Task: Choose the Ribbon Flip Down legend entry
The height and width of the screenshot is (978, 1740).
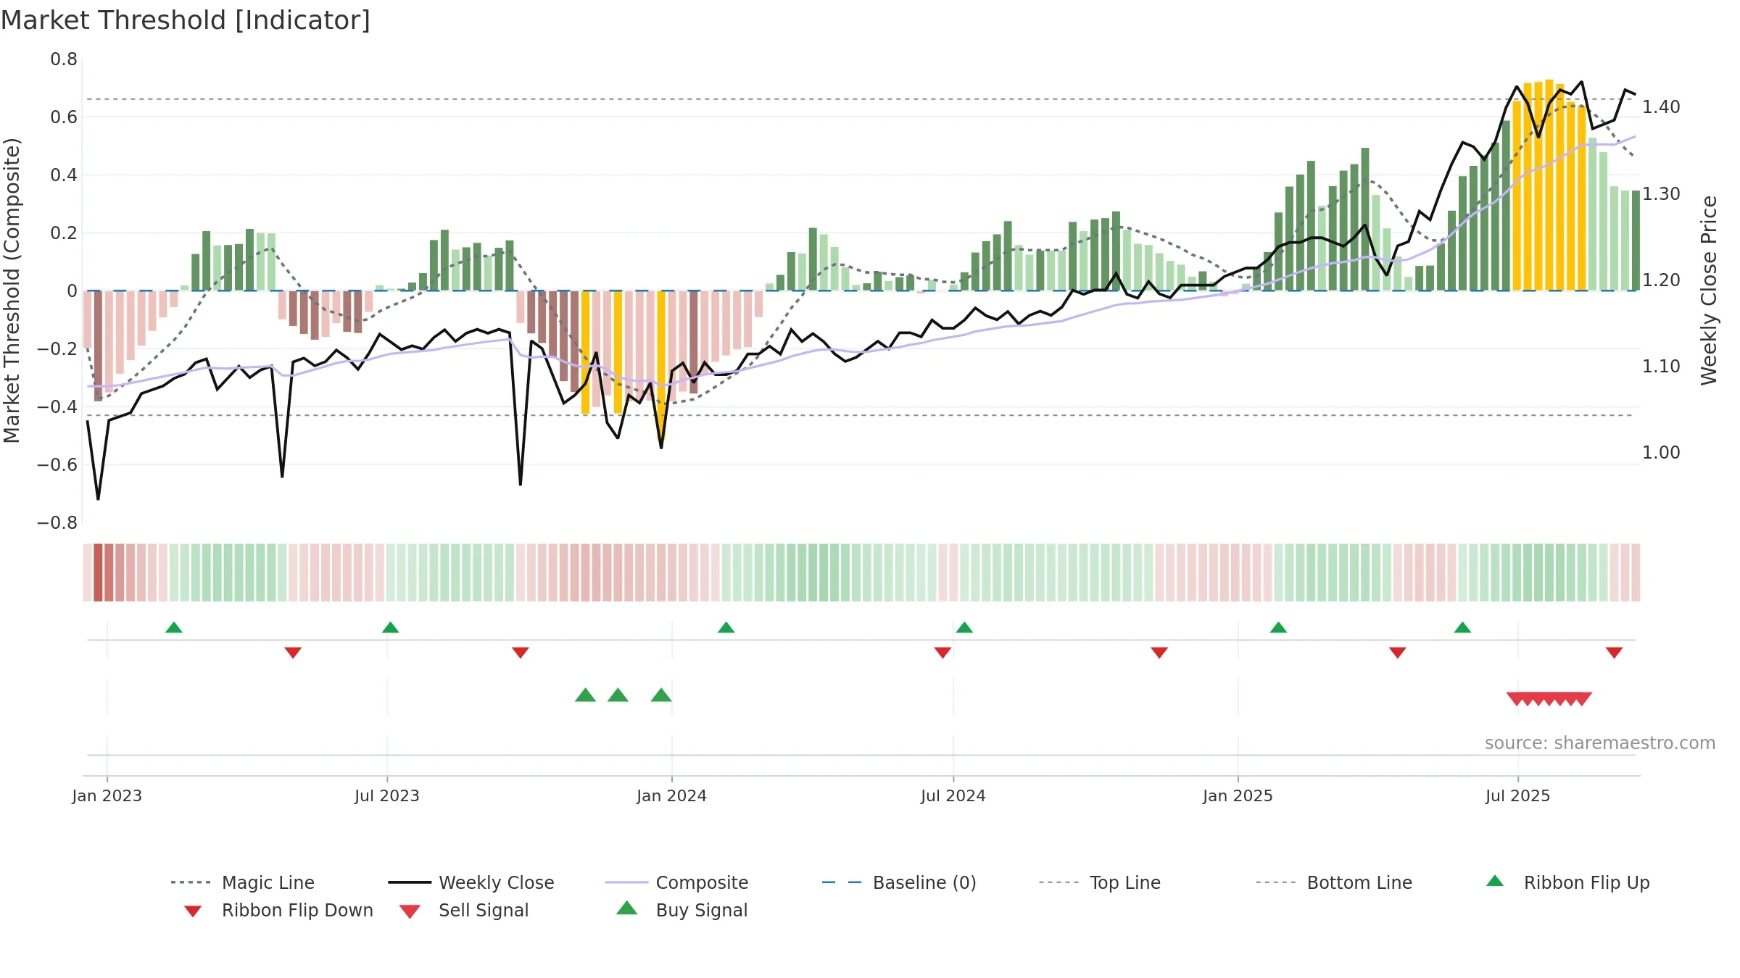Action: [x=278, y=911]
